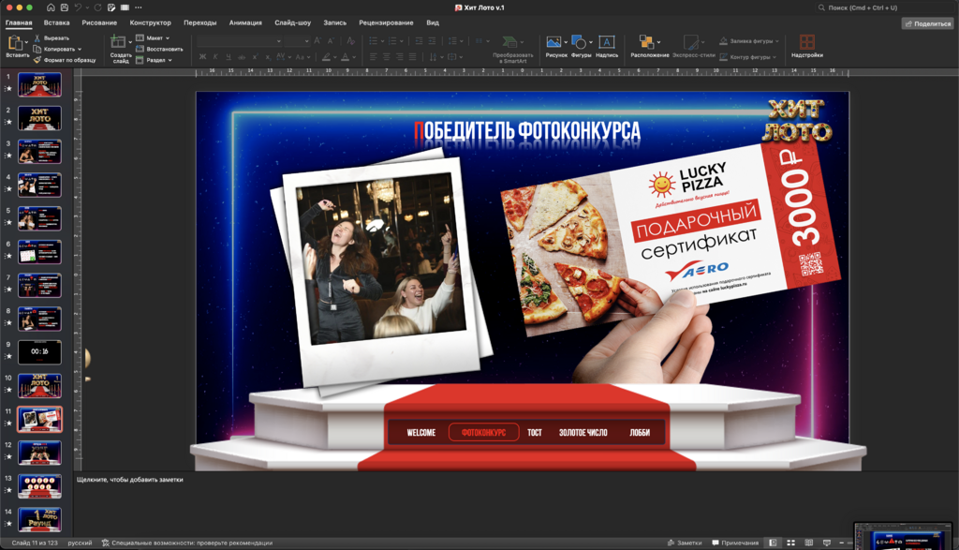Select slide 9 timer thumbnail
The width and height of the screenshot is (959, 550).
[x=39, y=351]
